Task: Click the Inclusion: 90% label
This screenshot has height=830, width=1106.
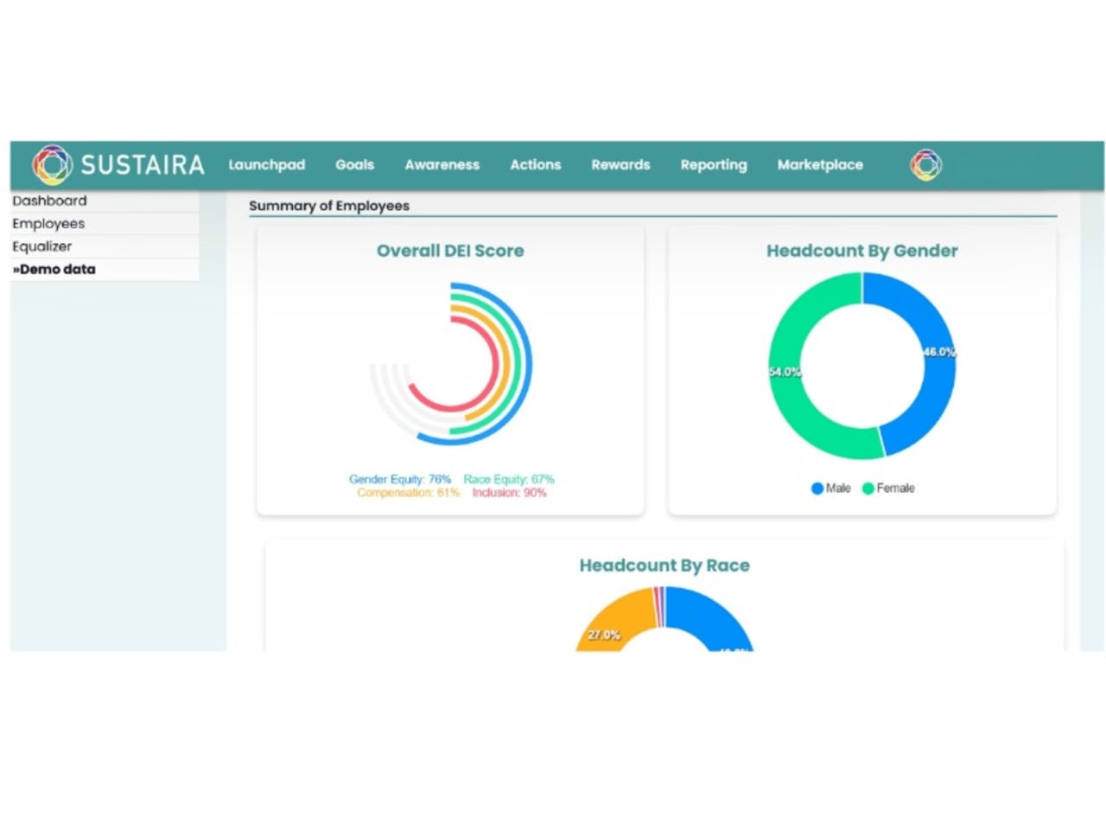Action: tap(509, 493)
